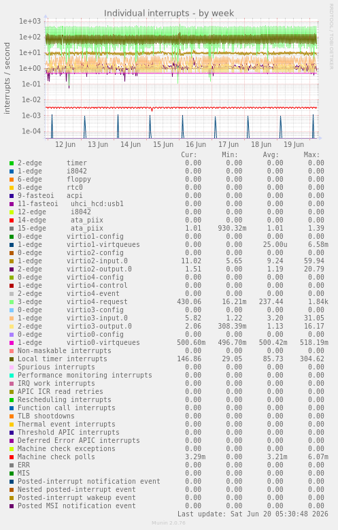Click the gray 15-edge ata_piix color swatch
The image size is (338, 530).
coord(12,229)
